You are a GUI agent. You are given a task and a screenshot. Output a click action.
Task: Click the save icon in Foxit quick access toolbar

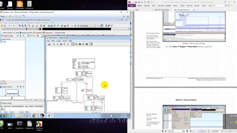(x=136, y=2)
